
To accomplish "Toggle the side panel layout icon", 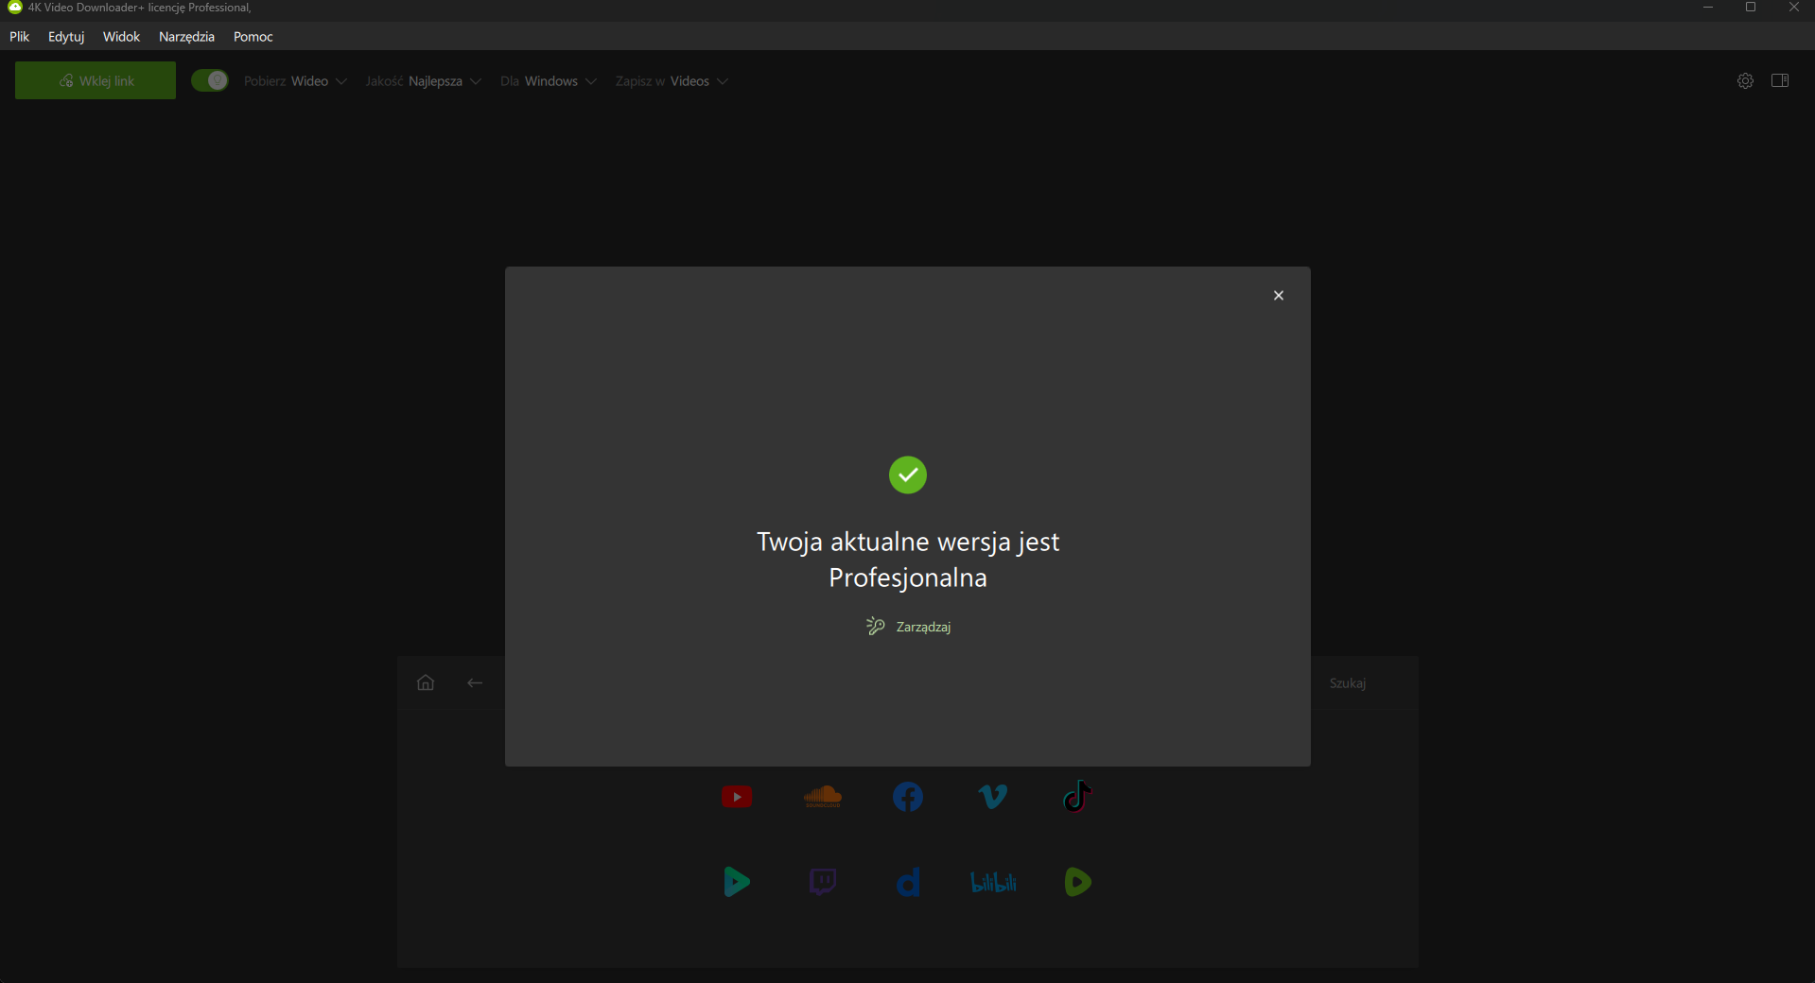I will (x=1780, y=80).
